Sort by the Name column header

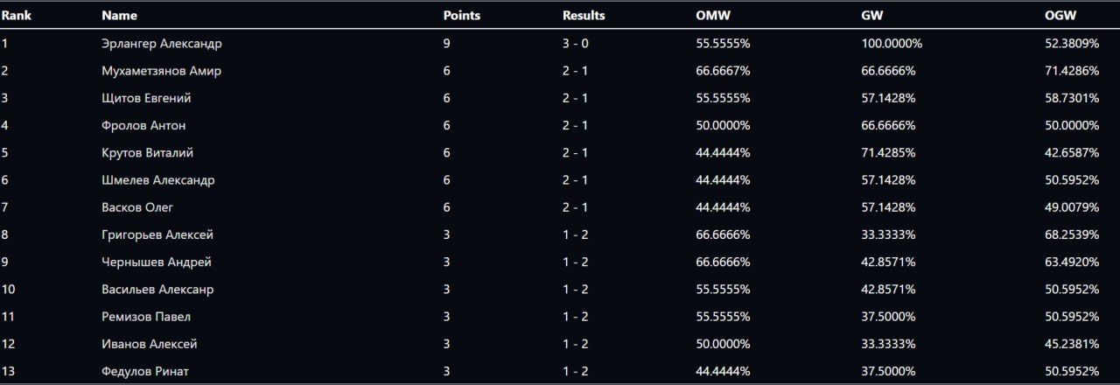point(119,15)
